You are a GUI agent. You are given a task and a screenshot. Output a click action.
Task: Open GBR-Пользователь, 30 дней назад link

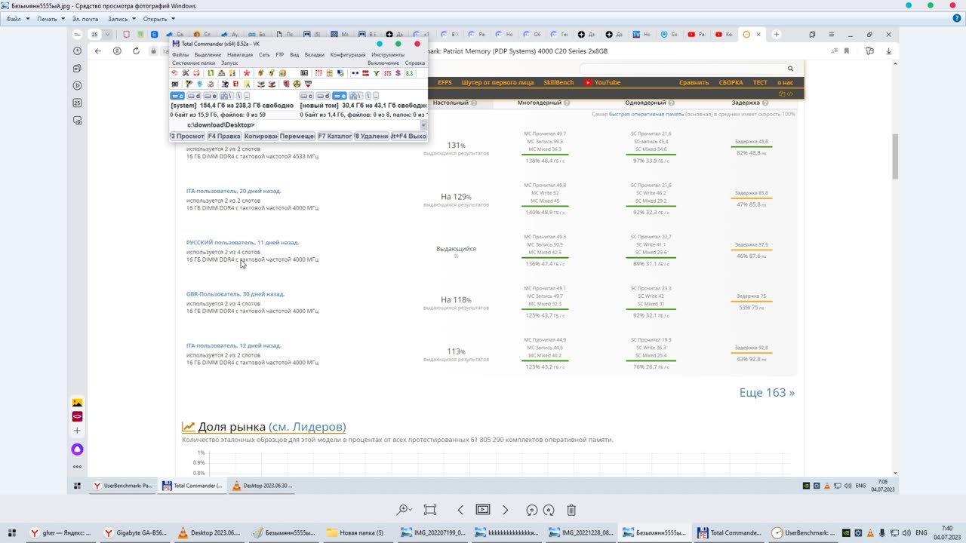[235, 294]
